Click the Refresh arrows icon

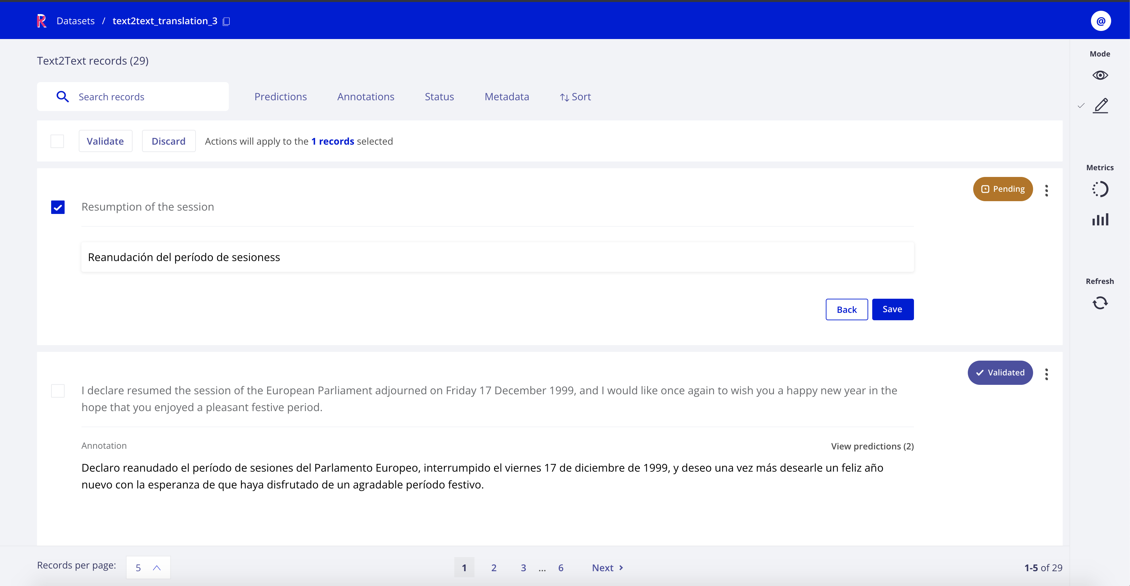(1100, 303)
